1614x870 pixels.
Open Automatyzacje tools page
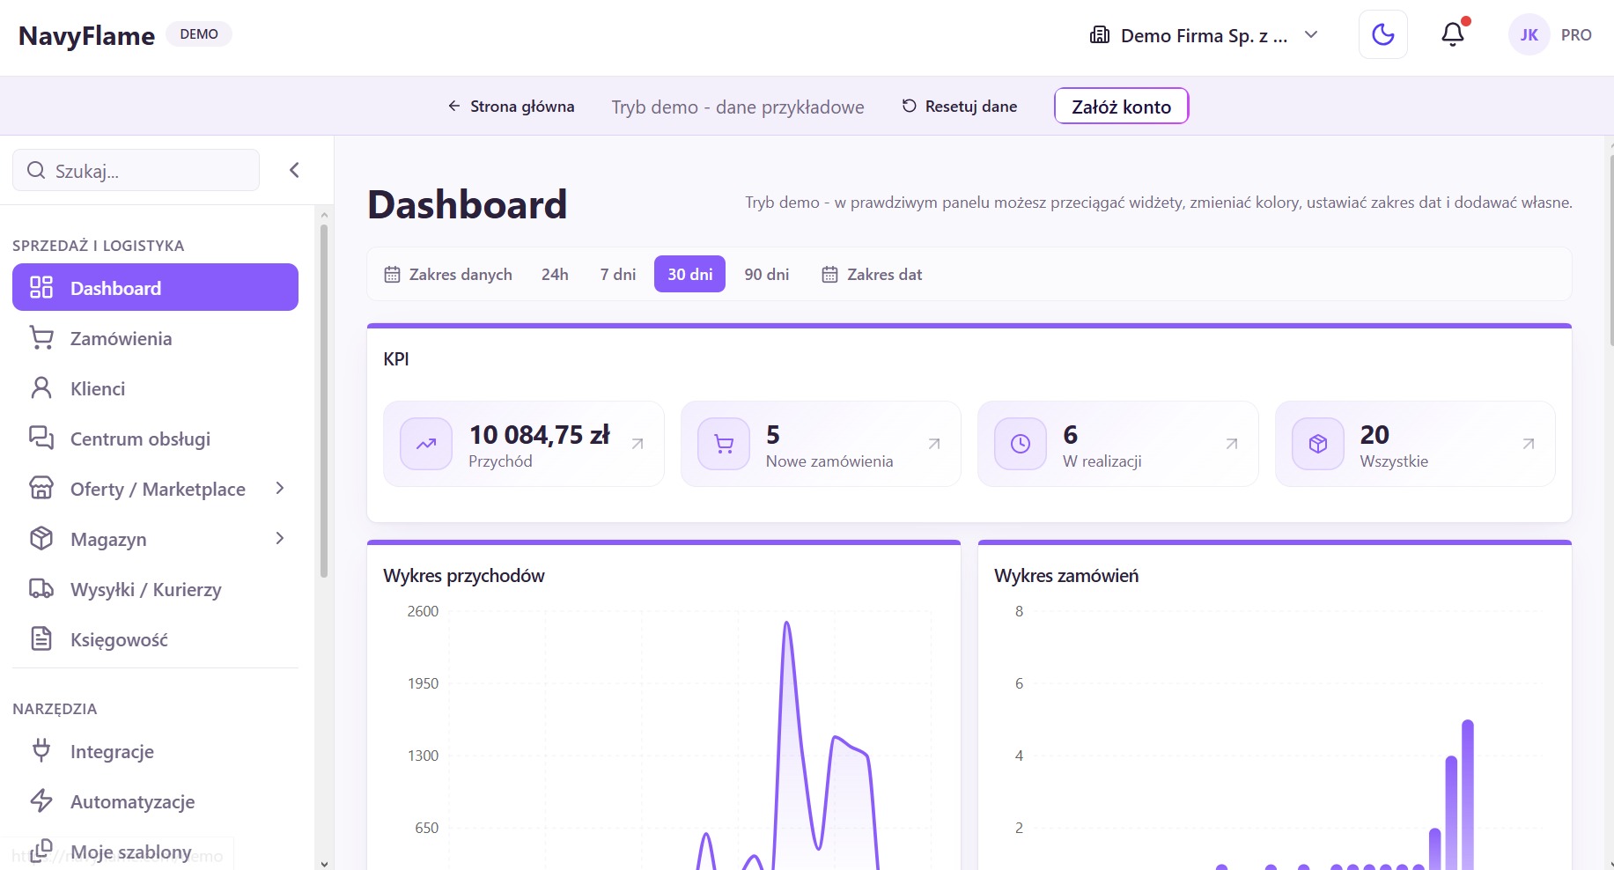pos(155,801)
